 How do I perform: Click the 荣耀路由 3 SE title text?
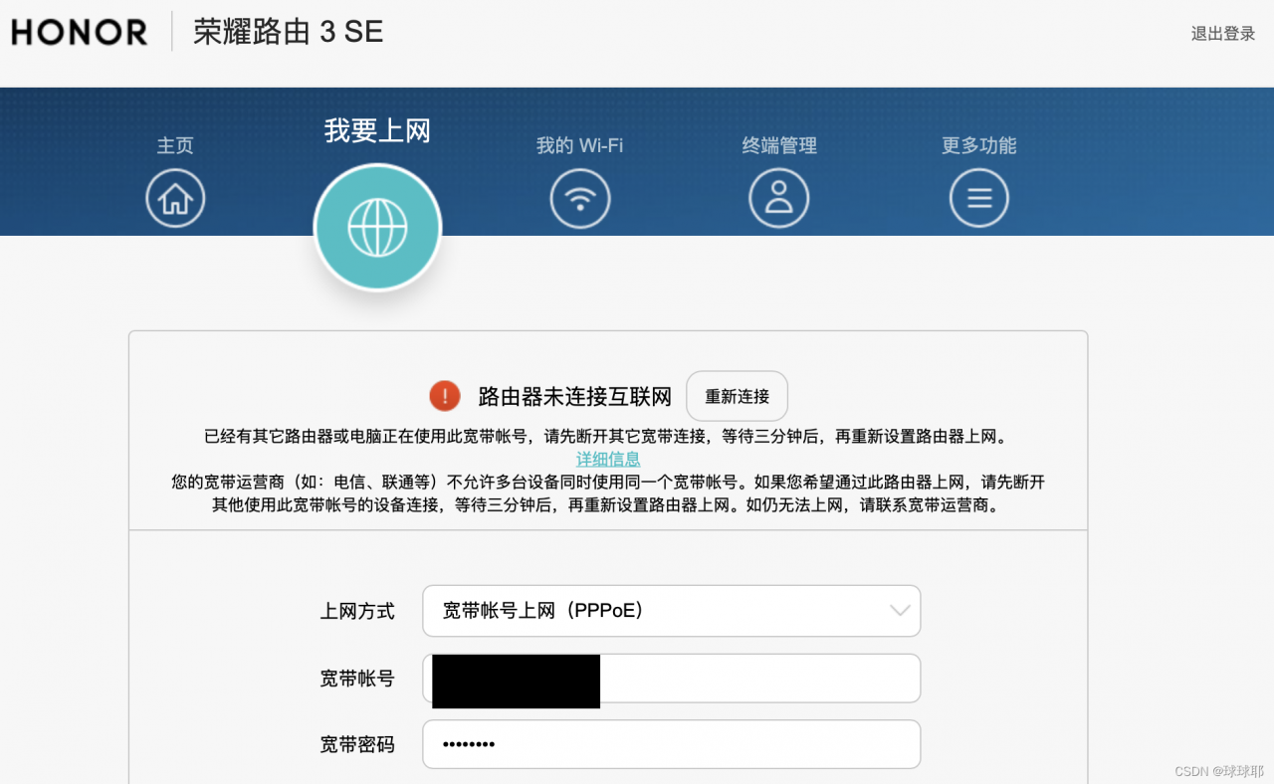click(x=287, y=32)
